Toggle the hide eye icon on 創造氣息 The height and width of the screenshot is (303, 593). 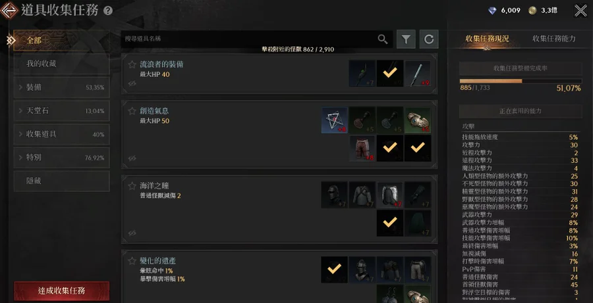[132, 158]
